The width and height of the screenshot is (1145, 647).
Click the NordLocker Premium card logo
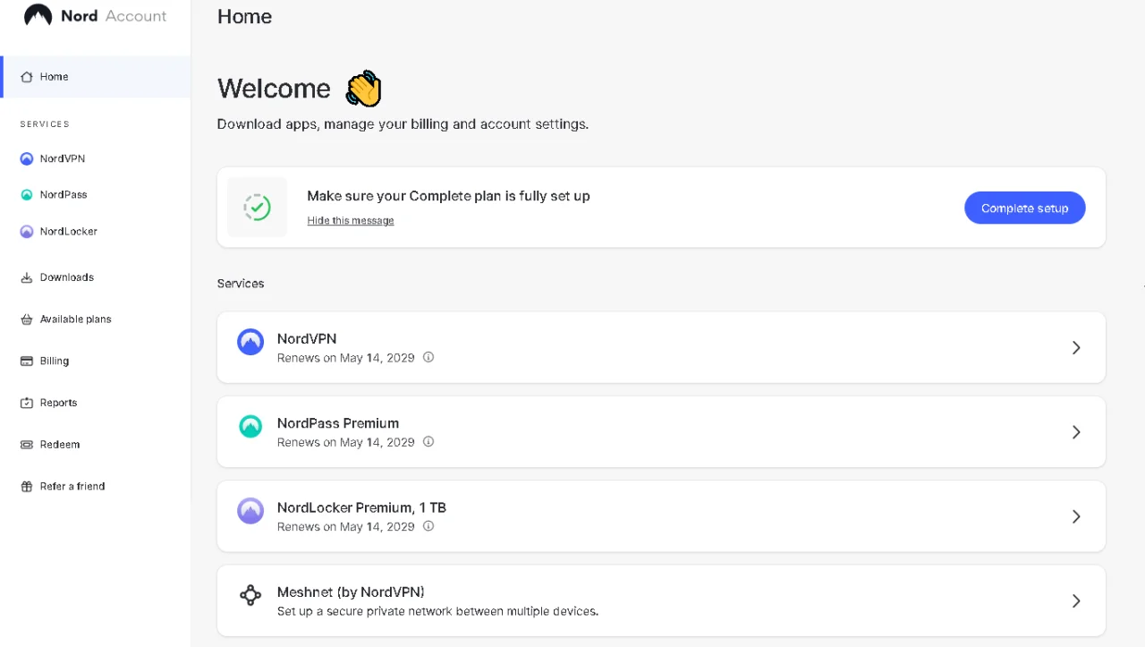[250, 511]
